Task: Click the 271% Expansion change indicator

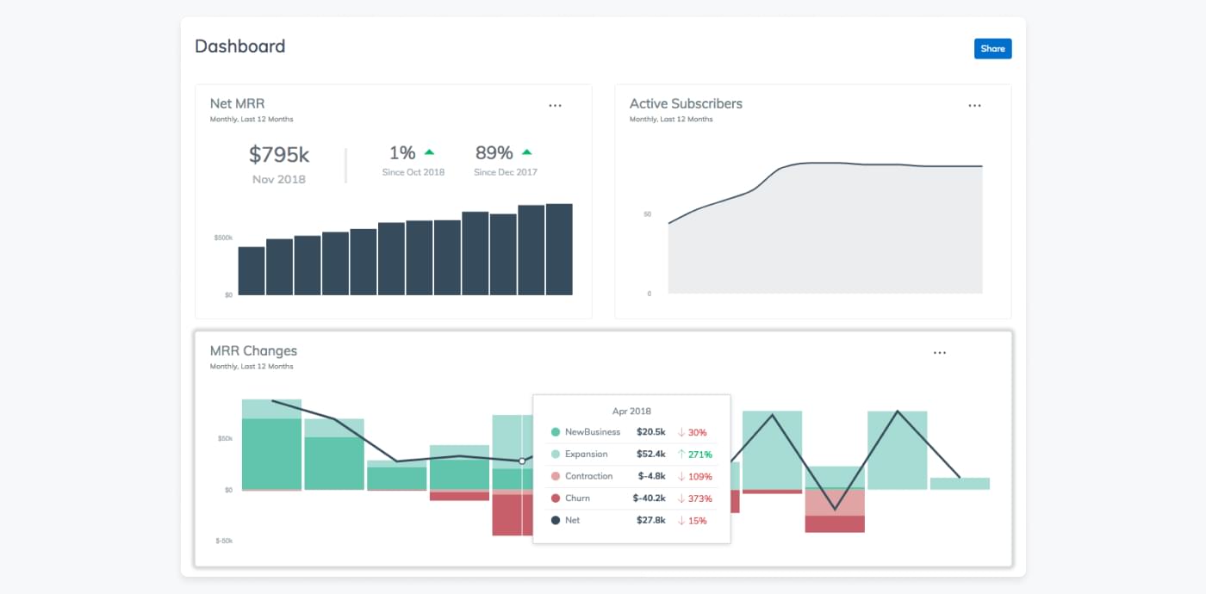Action: coord(694,455)
